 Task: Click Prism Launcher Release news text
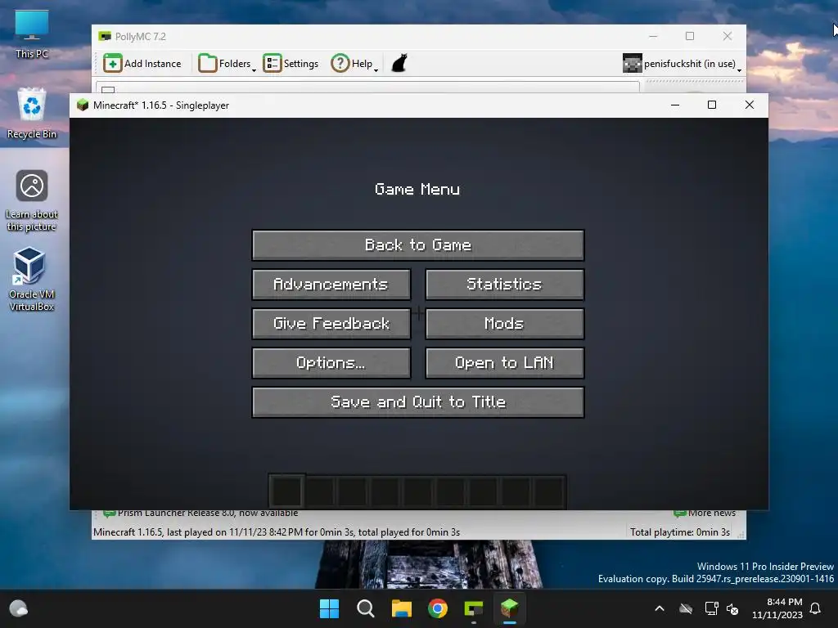pyautogui.click(x=208, y=514)
